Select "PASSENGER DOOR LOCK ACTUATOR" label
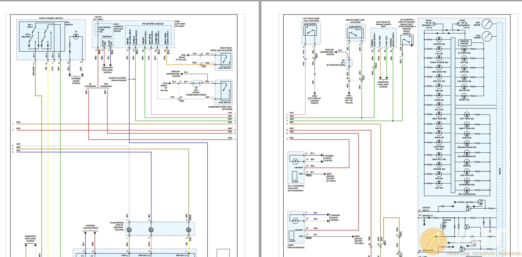Screen dimensions: 522x257 point(220,108)
